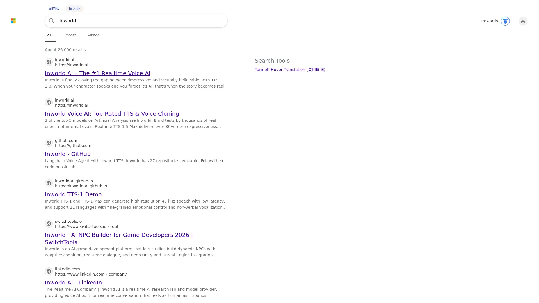Open the VIDEOS tab
This screenshot has height=303, width=539.
94,35
